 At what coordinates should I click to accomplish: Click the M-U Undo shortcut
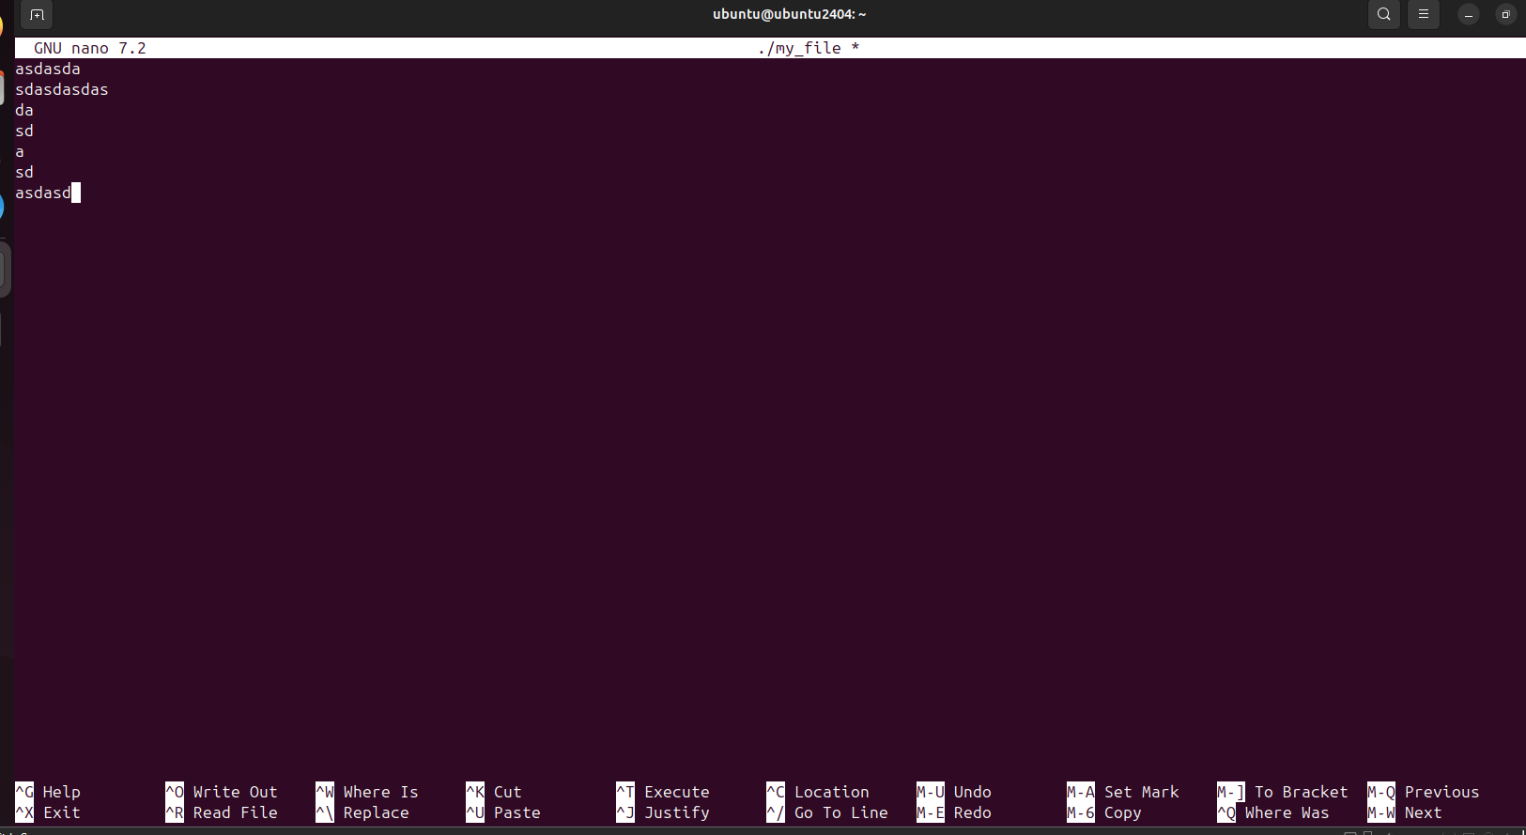(954, 792)
